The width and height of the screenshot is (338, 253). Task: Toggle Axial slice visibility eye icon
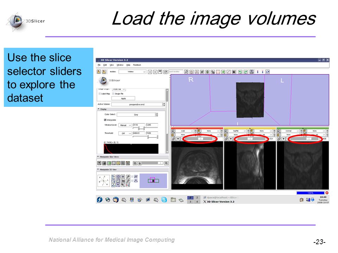click(x=178, y=139)
